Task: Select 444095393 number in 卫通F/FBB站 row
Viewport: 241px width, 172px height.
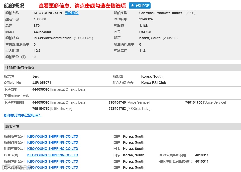Action: [41, 102]
